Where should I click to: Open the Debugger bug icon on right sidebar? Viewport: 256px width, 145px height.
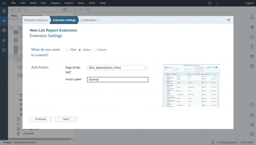[x=252, y=56]
